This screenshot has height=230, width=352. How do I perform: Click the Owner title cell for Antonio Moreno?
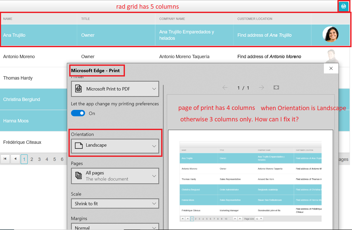(x=116, y=57)
